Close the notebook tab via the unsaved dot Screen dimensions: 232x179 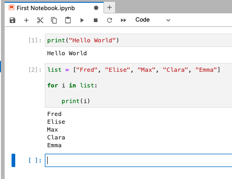96,8
